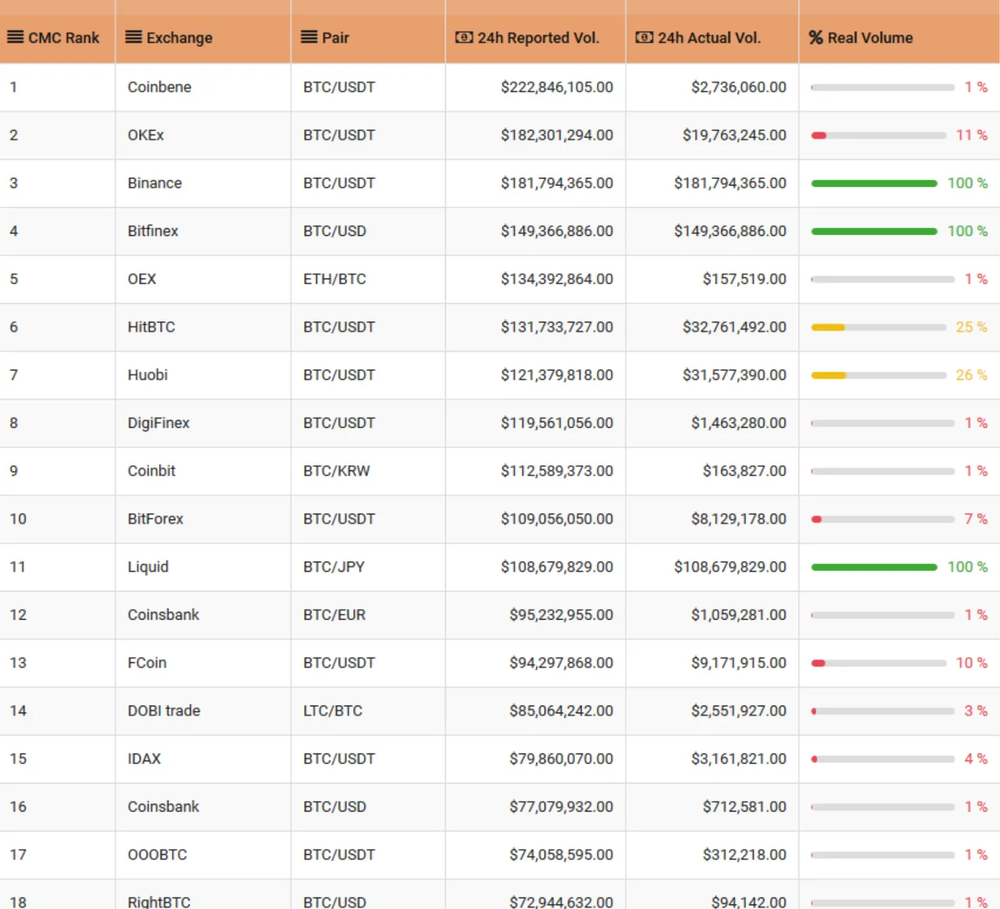Click actual volume $19,763,245.00

(734, 135)
